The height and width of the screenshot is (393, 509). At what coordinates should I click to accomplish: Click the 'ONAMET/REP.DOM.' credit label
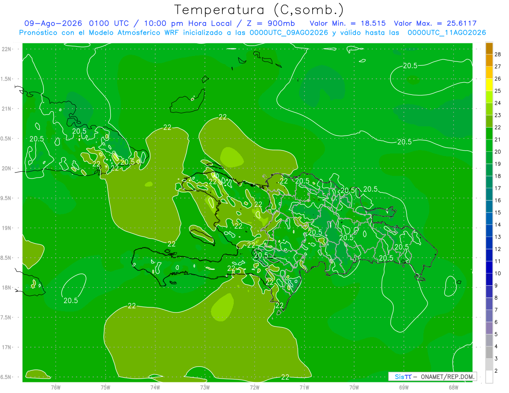(x=448, y=376)
